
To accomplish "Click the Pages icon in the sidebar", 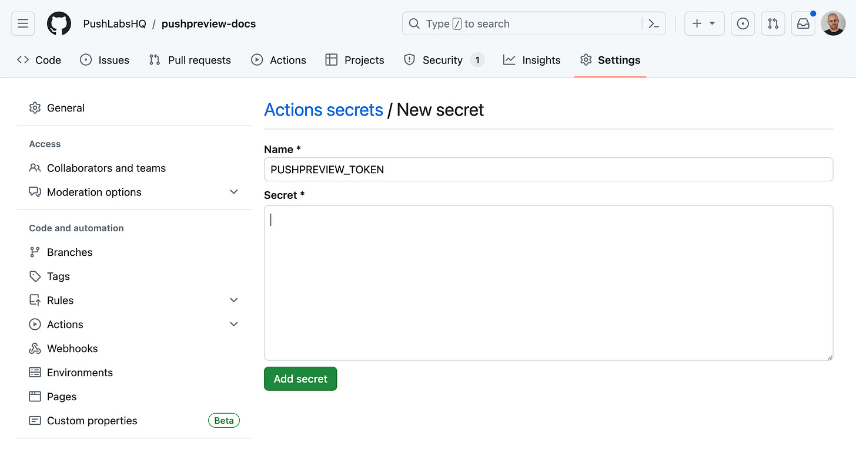I will (34, 396).
